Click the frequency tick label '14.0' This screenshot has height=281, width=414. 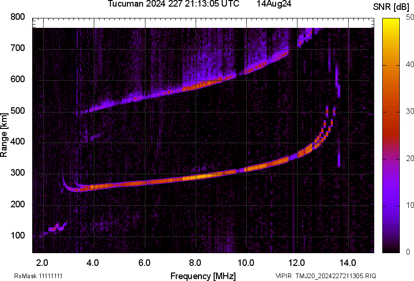348,263
